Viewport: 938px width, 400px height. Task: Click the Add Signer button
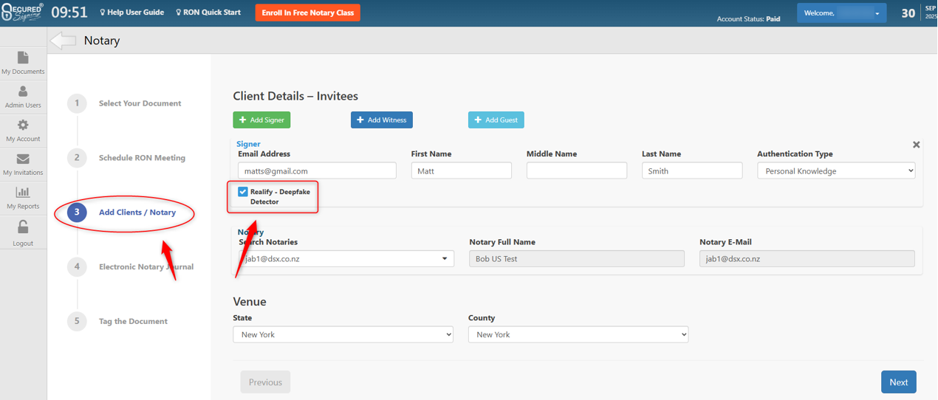point(261,120)
